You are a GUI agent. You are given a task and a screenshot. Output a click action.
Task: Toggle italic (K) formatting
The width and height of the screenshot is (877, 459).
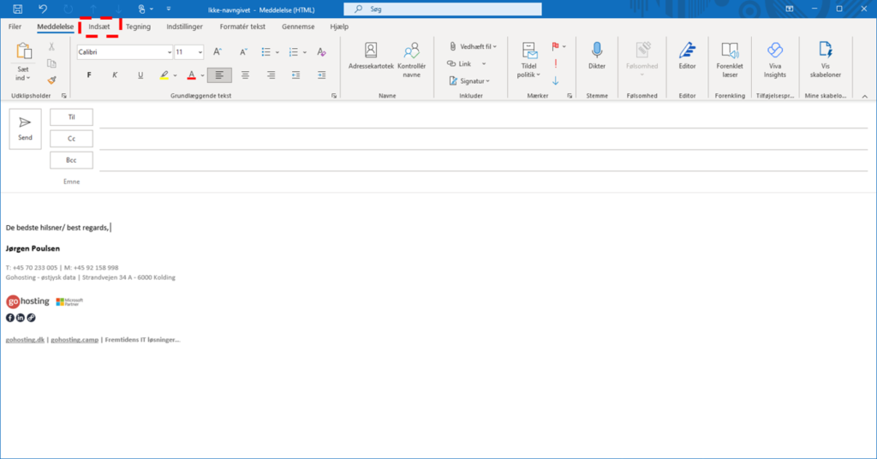pyautogui.click(x=114, y=75)
